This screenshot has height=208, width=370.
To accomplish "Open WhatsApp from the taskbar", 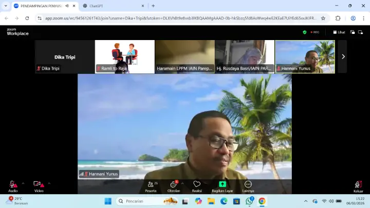I will (x=249, y=201).
